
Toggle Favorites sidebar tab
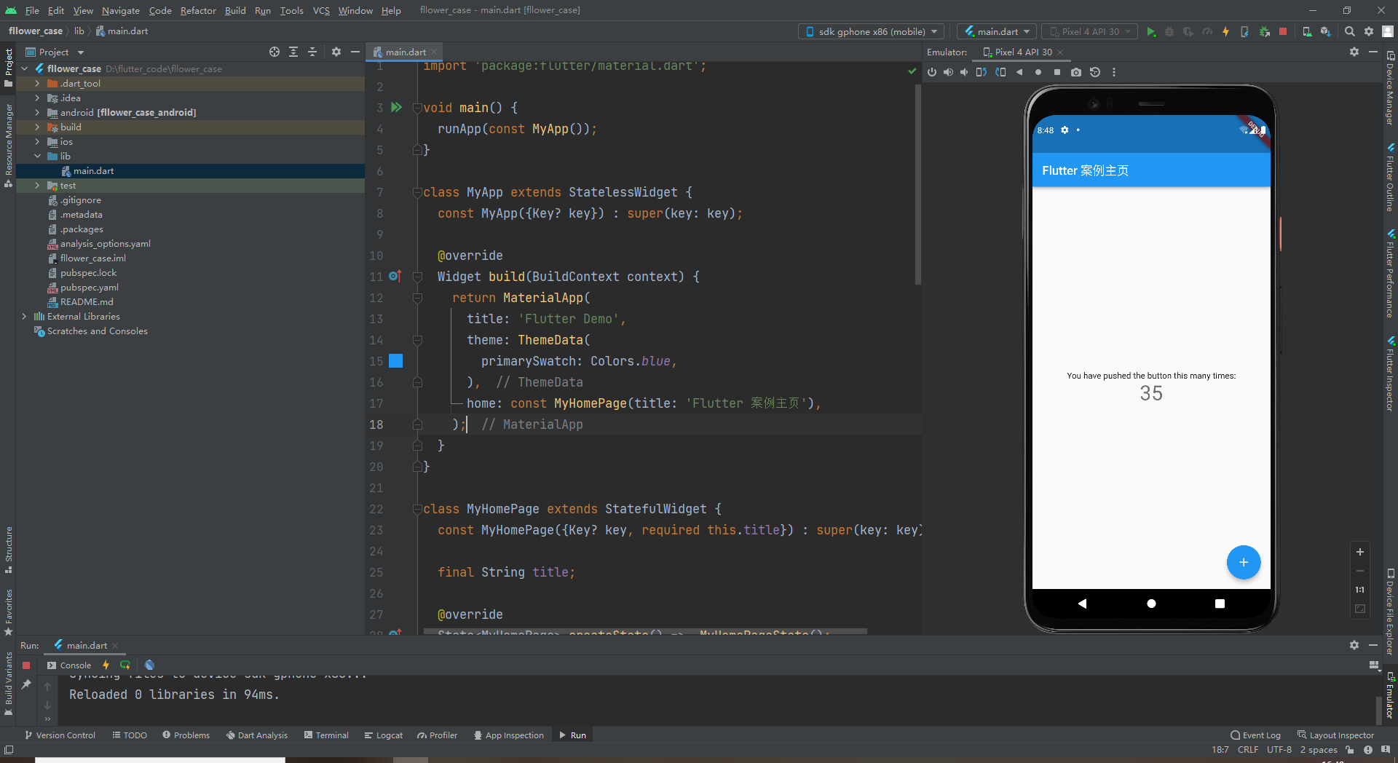pos(8,612)
